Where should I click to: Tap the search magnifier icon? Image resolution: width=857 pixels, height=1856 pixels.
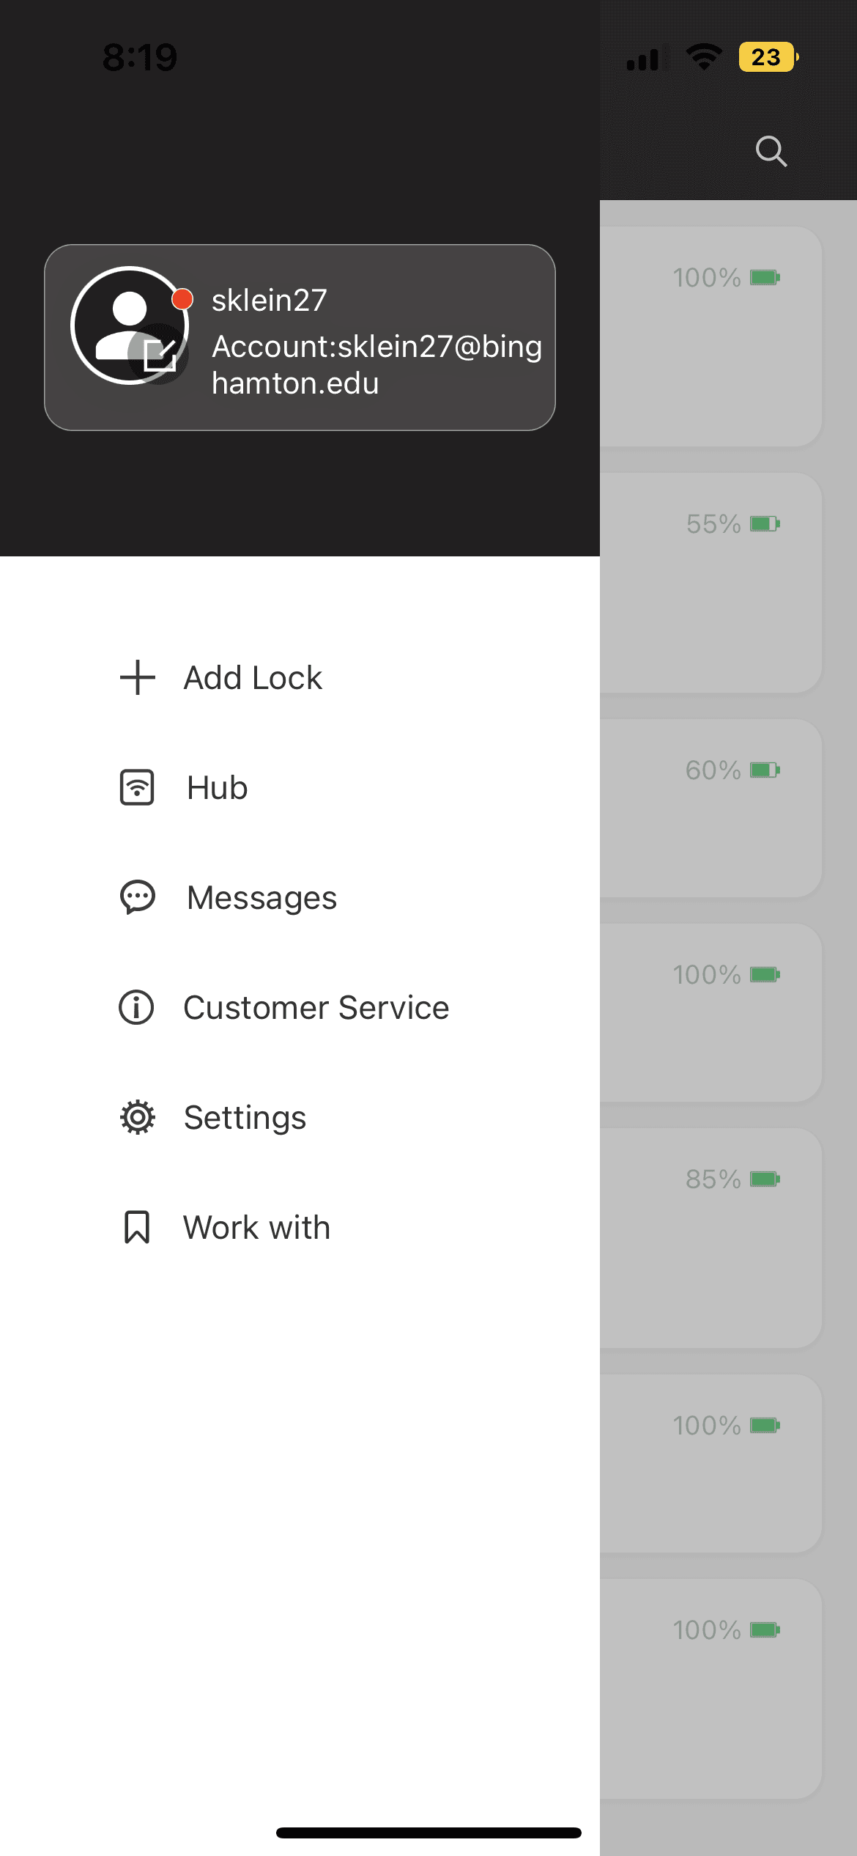coord(771,152)
